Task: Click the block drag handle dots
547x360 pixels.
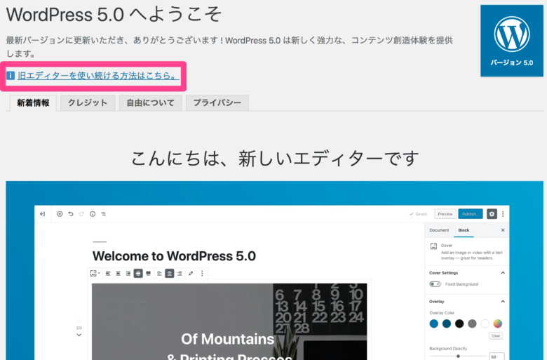Action: tap(79, 328)
